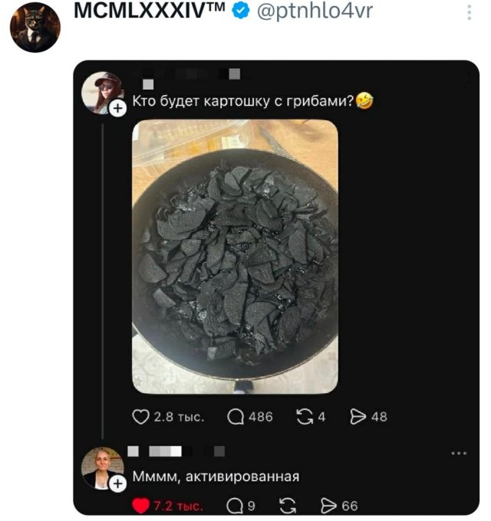Open the MCMLXXXIV cat profile avatar

(x=35, y=28)
